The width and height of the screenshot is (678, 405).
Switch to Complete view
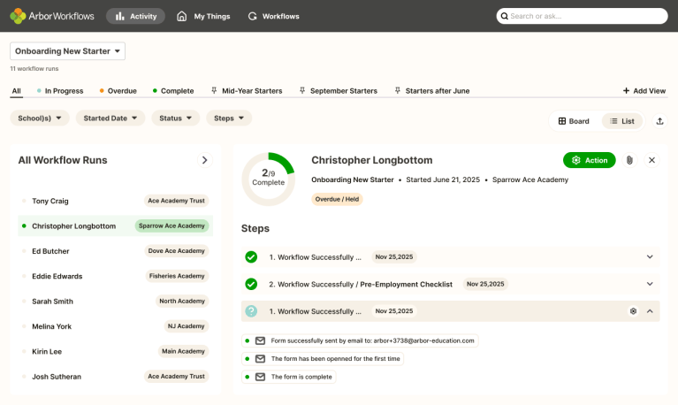tap(173, 91)
